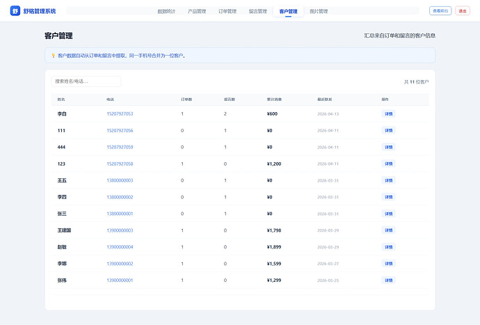Open the 数据统计 tab
480x325 pixels.
(x=166, y=11)
